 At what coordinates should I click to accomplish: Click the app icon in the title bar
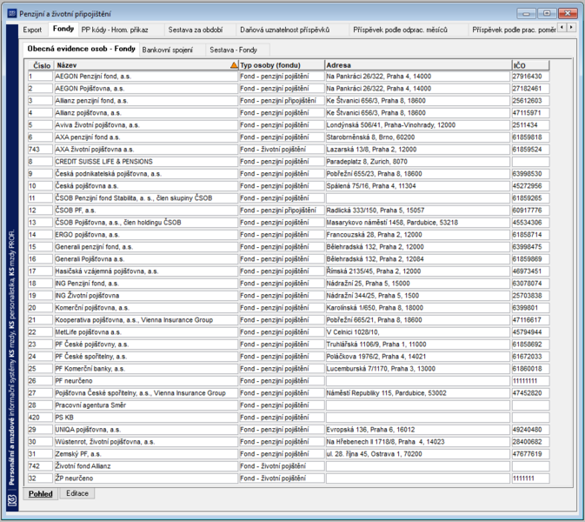click(x=12, y=14)
